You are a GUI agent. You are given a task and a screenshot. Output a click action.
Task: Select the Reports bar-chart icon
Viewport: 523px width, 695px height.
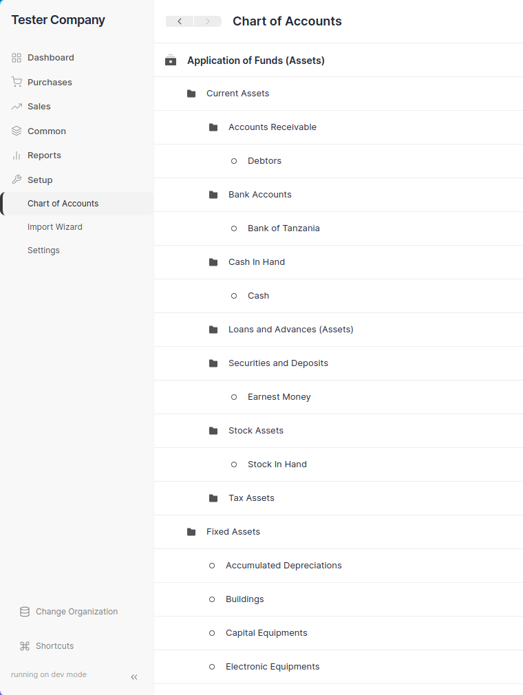[x=15, y=155]
